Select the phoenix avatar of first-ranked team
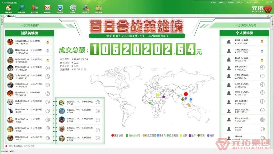 click(x=10, y=42)
